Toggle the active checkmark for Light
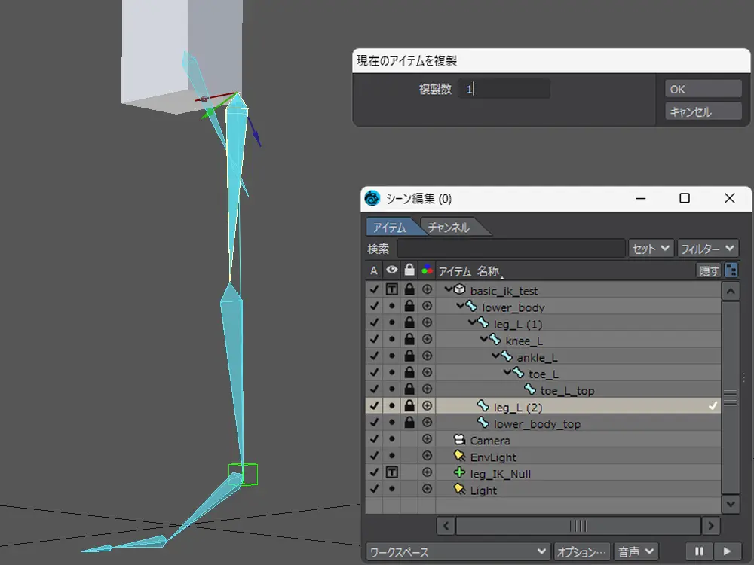The image size is (754, 565). (x=374, y=490)
